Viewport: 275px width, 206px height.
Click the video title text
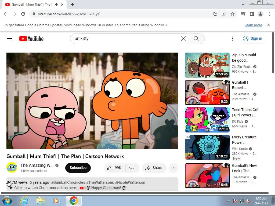pyautogui.click(x=65, y=156)
